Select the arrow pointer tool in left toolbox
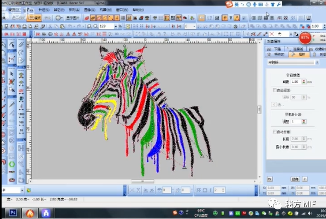Viewport: 326px width, 219px height. [x=12, y=74]
